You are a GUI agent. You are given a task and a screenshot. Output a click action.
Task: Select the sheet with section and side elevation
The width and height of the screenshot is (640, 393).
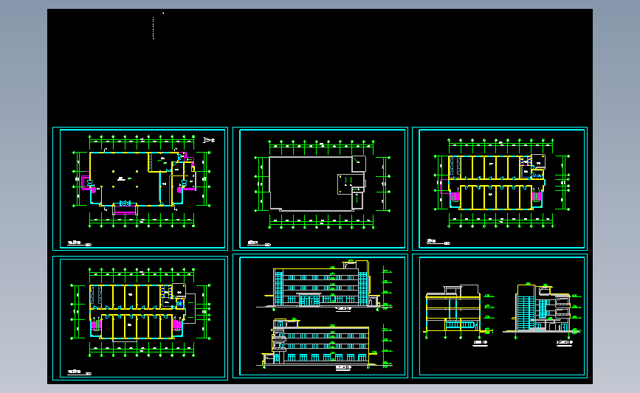[500, 316]
